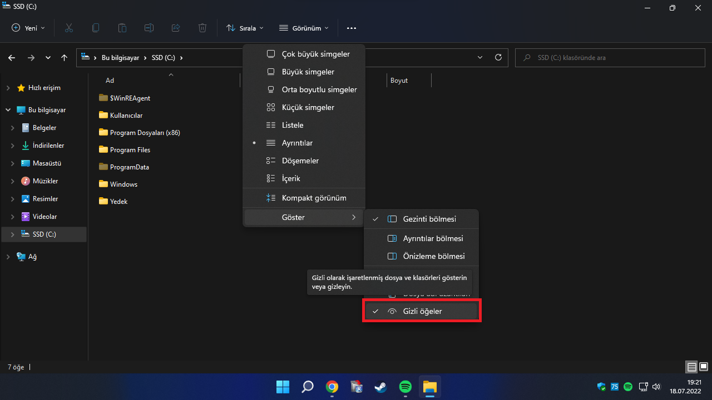Click the Copy icon in toolbar
Image resolution: width=712 pixels, height=400 pixels.
96,28
